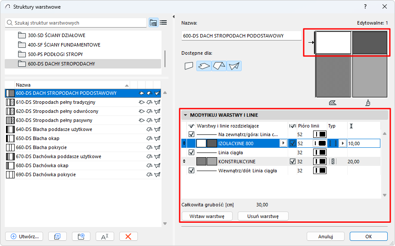Click the cut fill hatch icon under preview
This screenshot has height=246, width=395.
coord(333,103)
